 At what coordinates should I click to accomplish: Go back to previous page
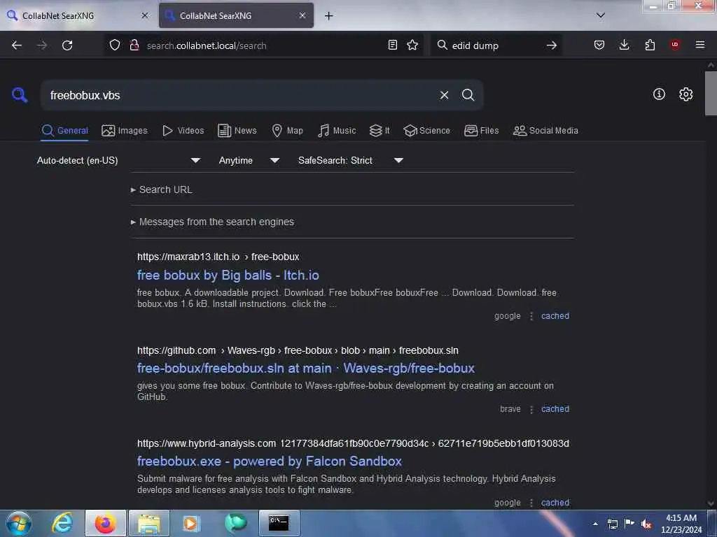[x=17, y=45]
